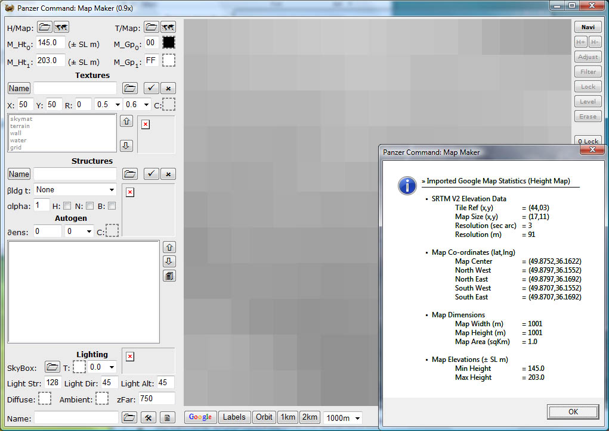The height and width of the screenshot is (431, 609).
Task: Confirm structure with checkmark button
Action: (151, 174)
